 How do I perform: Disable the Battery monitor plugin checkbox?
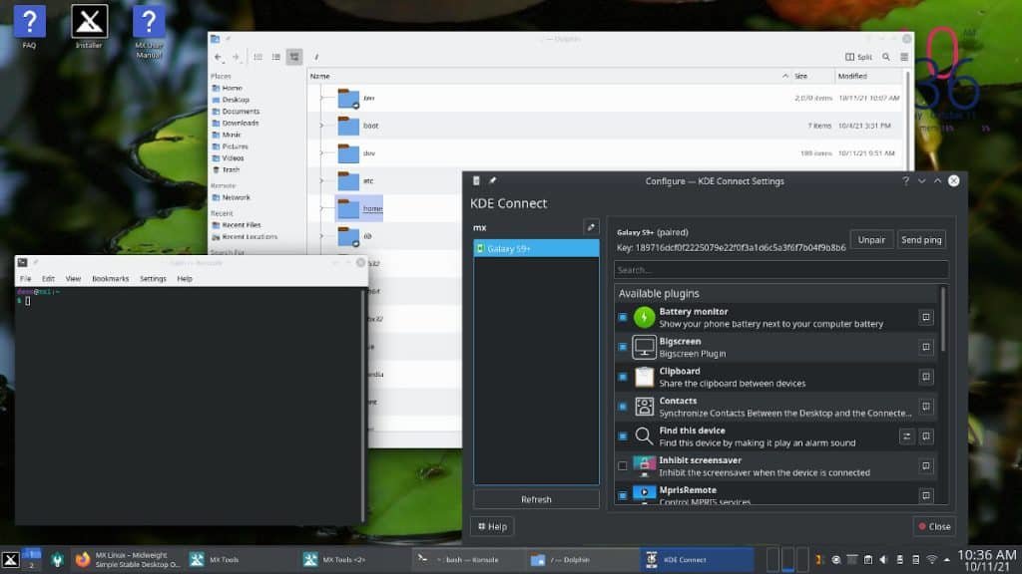(x=623, y=318)
